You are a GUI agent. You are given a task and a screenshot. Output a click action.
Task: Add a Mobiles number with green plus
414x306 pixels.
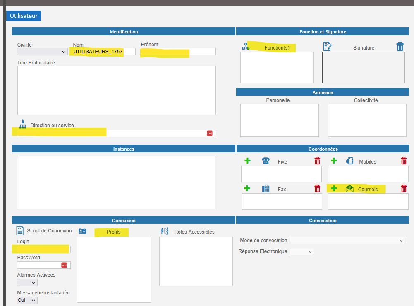click(x=334, y=161)
